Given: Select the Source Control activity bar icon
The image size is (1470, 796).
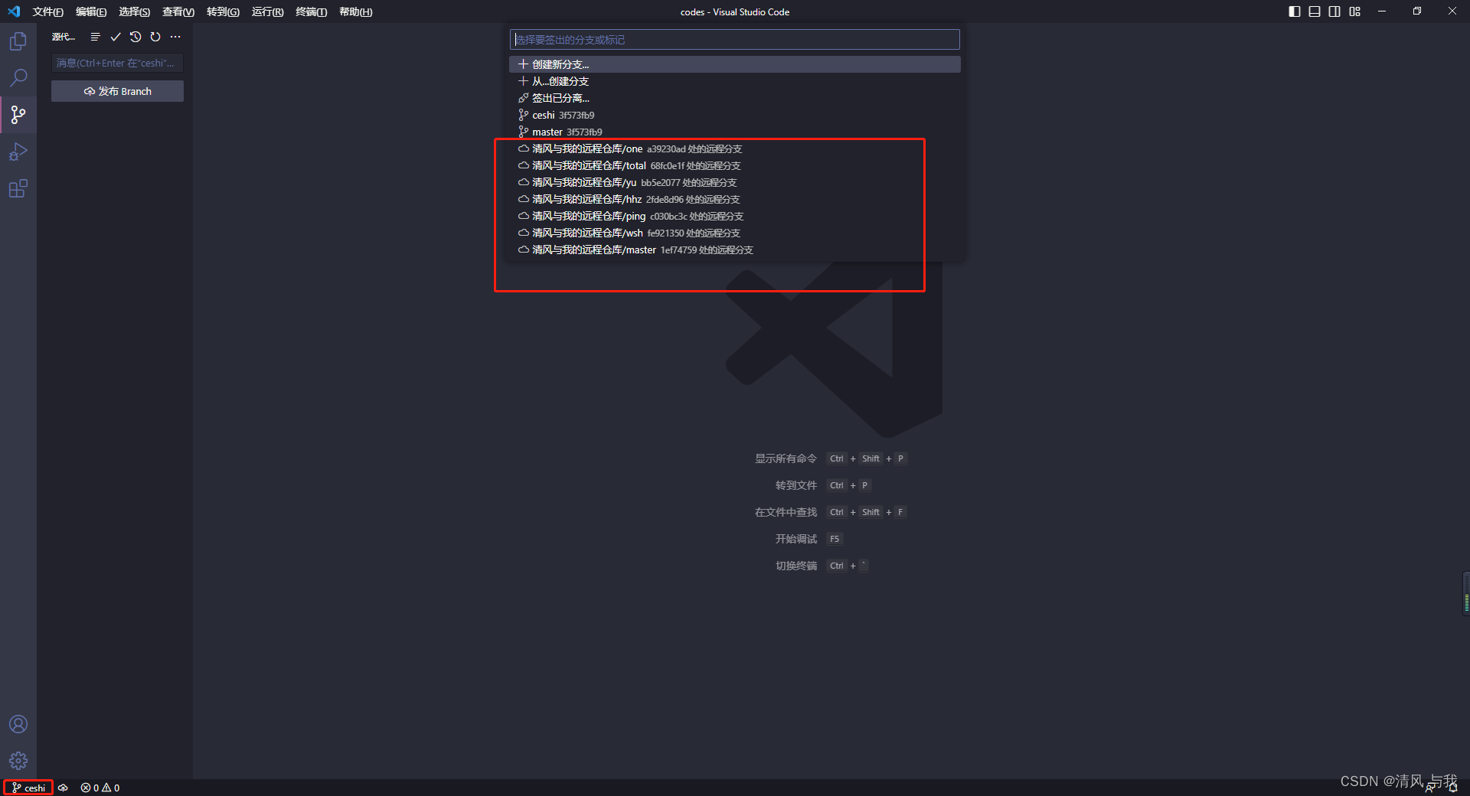Looking at the screenshot, I should tap(18, 115).
